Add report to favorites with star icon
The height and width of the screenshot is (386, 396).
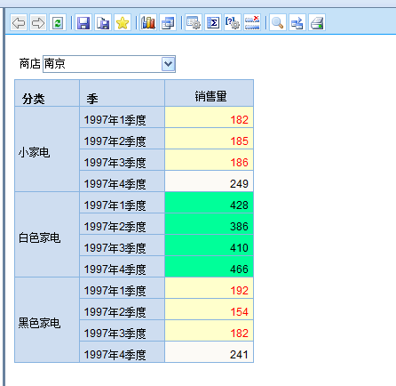(x=123, y=22)
